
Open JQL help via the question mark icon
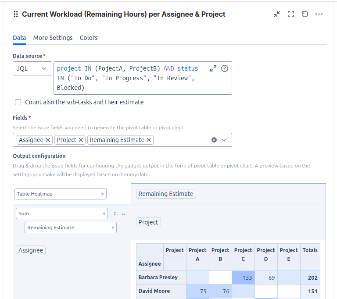(x=225, y=68)
